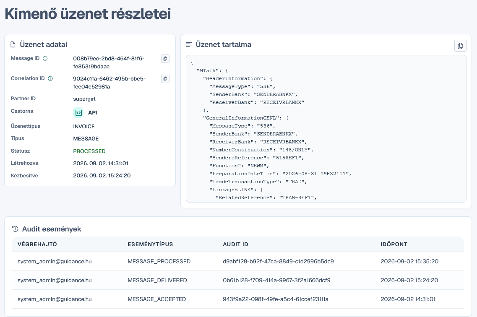The height and width of the screenshot is (317, 477).
Task: Click the Létrehozva date 2026. 09. 02. 14:31:01
Action: 101,163
